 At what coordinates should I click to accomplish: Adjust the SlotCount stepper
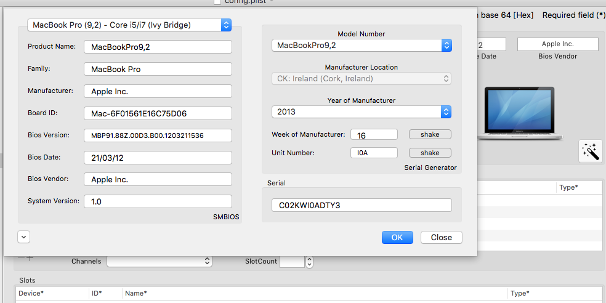[309, 262]
